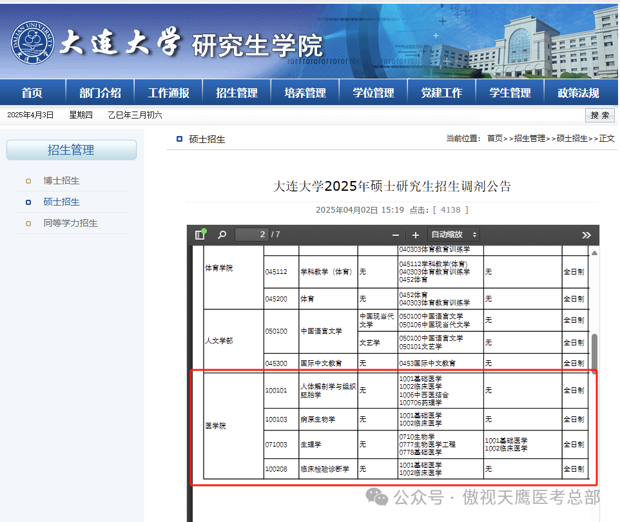Screen dimensions: 620x522
Task: Open find-in-document magnifier in PDF toolbar
Action: click(222, 235)
